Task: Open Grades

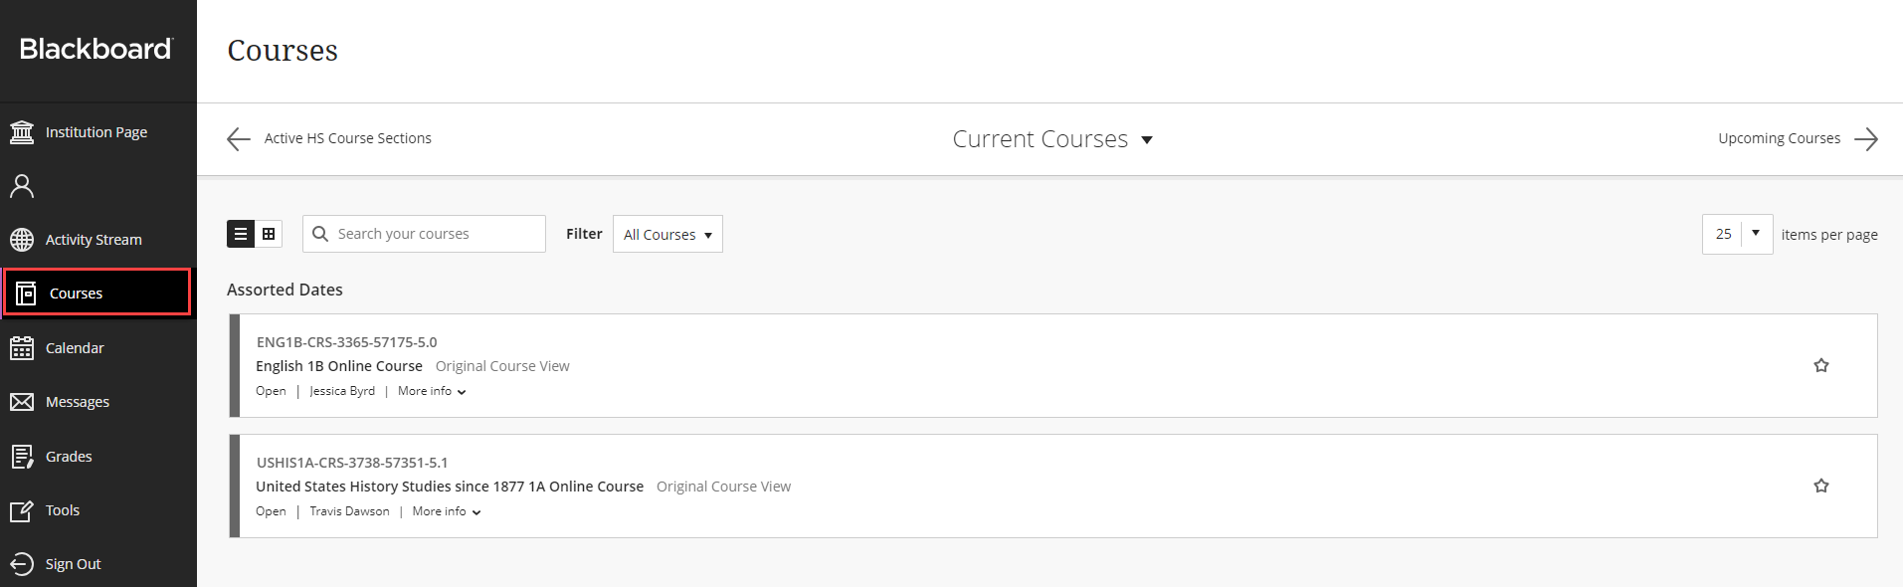Action: pyautogui.click(x=67, y=456)
